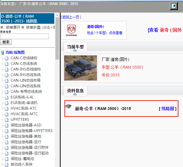Click document icon next to CAN-C总线系统
This screenshot has width=183, height=167.
coord(7,64)
